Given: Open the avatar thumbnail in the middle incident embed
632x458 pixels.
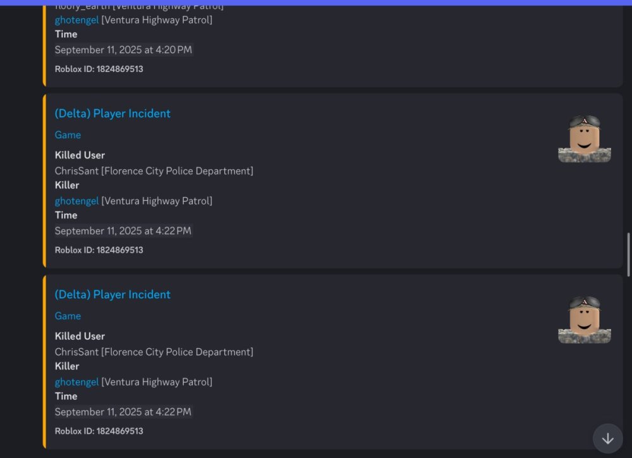Looking at the screenshot, I should click(x=585, y=138).
